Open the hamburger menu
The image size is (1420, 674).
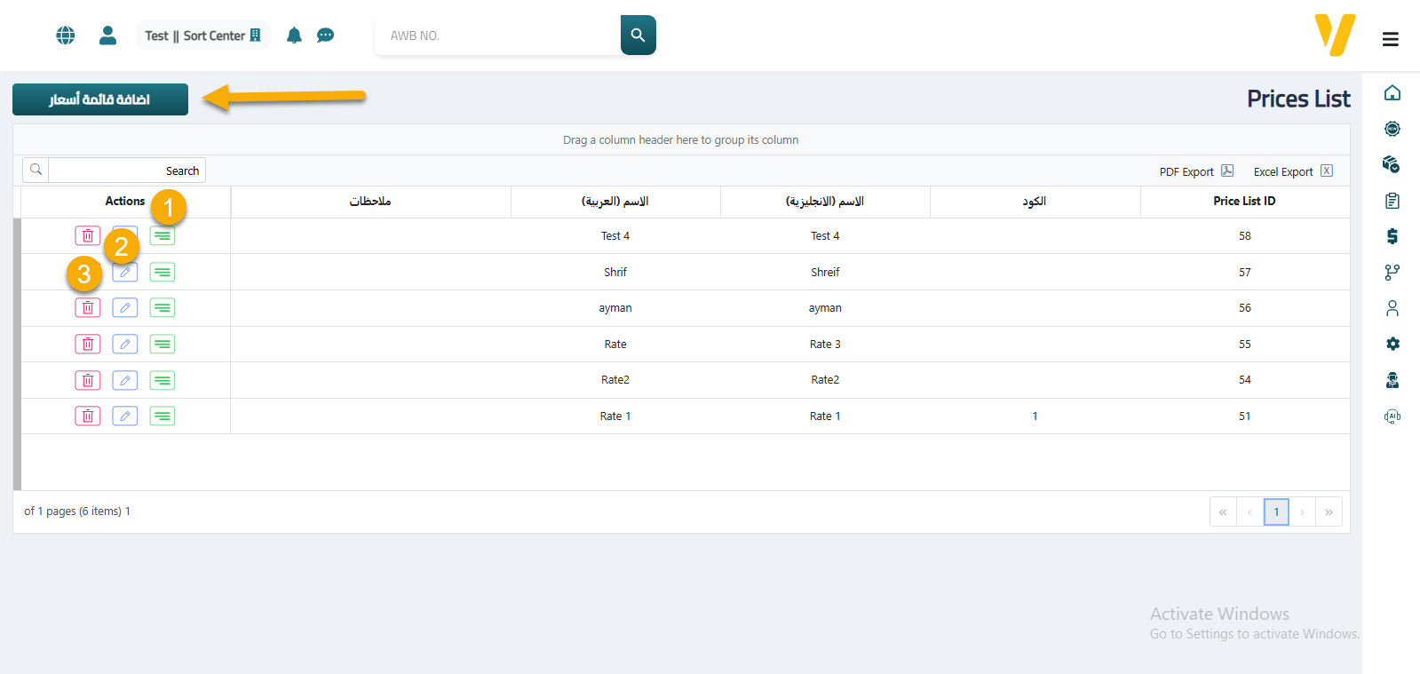pos(1391,39)
